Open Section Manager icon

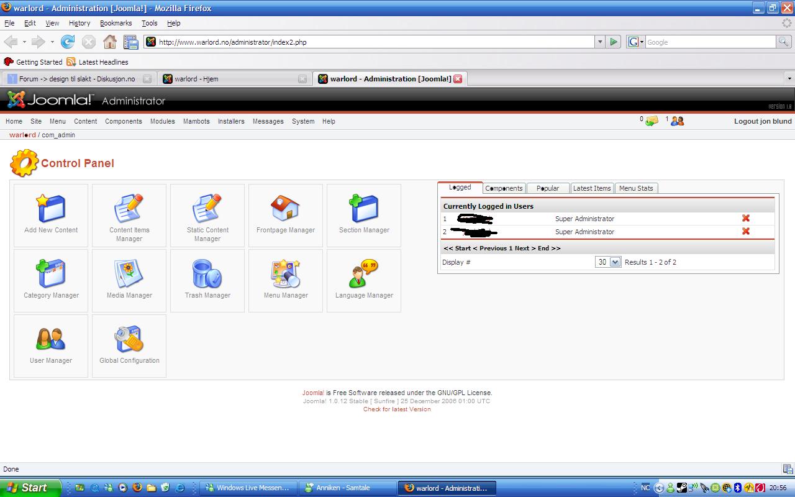[364, 215]
